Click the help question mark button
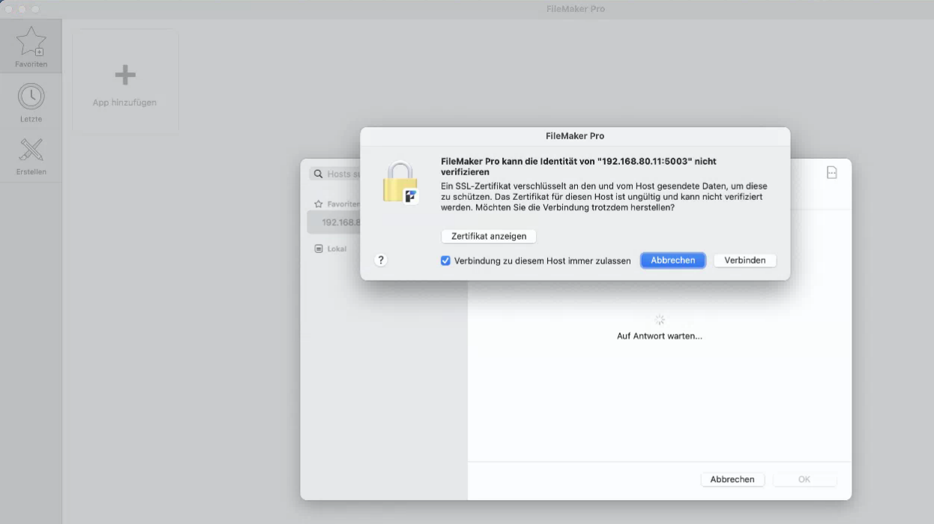 (381, 260)
